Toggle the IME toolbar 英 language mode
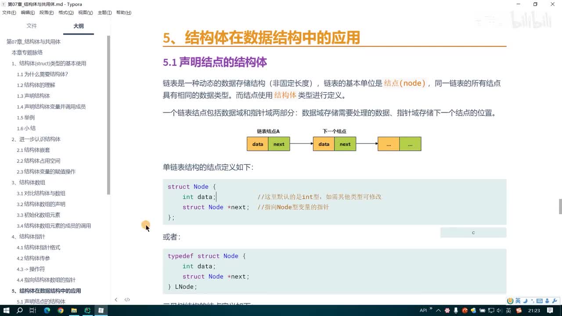Image resolution: width=562 pixels, height=316 pixels. coord(518,301)
